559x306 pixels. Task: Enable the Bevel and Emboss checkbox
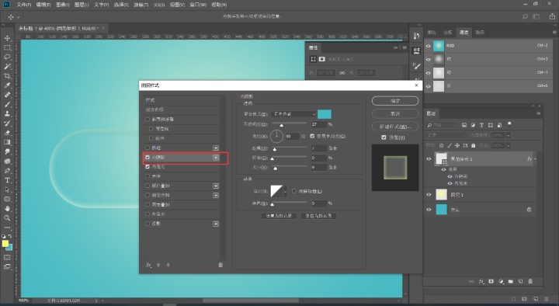pos(148,119)
